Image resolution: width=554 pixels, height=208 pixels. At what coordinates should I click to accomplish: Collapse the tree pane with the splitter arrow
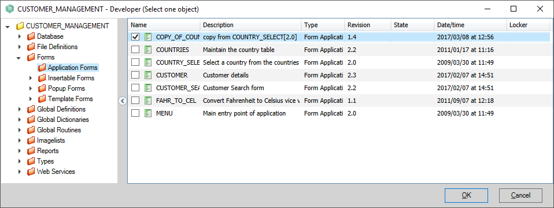point(122,101)
